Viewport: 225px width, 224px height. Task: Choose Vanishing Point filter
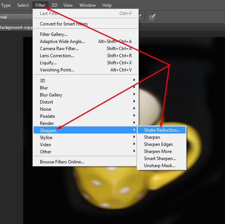click(x=86, y=70)
